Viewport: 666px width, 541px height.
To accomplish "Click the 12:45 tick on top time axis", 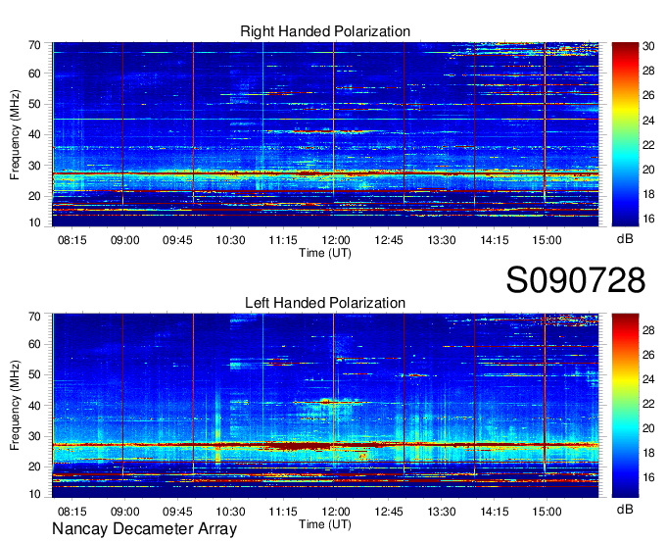I will click(389, 240).
